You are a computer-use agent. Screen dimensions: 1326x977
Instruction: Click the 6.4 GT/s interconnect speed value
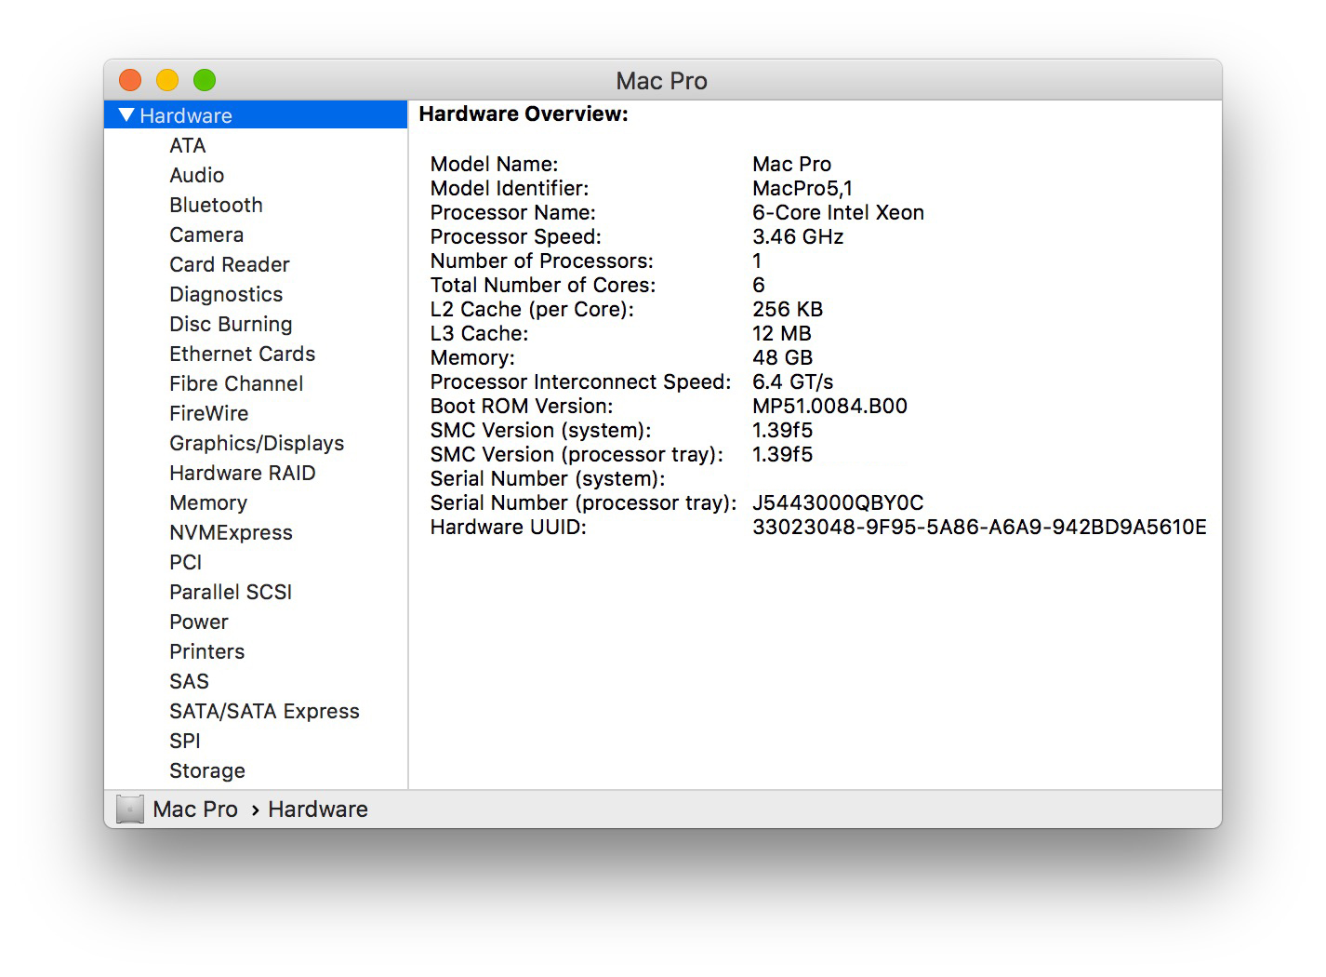point(792,382)
